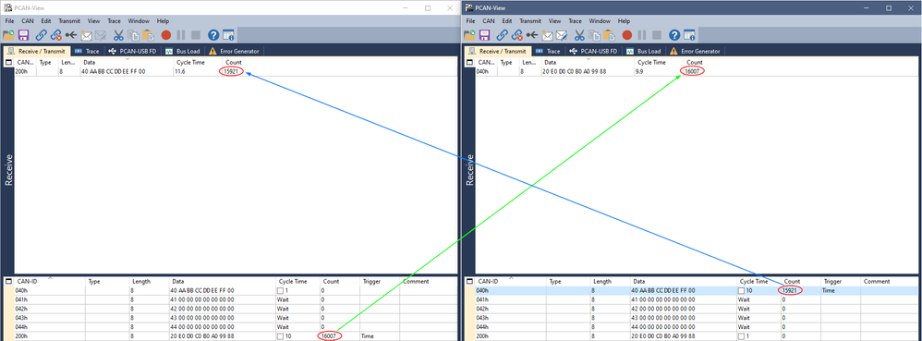Click Help question-mark icon in left window
Screen dimensions: 922x341
(213, 35)
